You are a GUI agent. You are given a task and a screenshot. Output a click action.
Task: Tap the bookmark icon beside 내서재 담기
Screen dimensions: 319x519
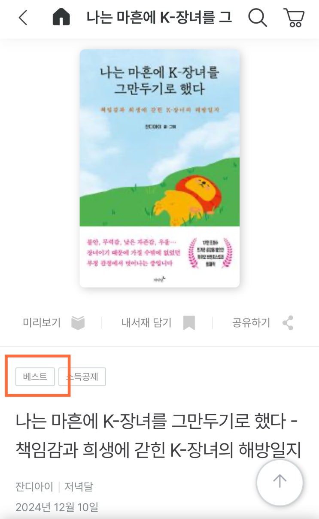coord(189,323)
